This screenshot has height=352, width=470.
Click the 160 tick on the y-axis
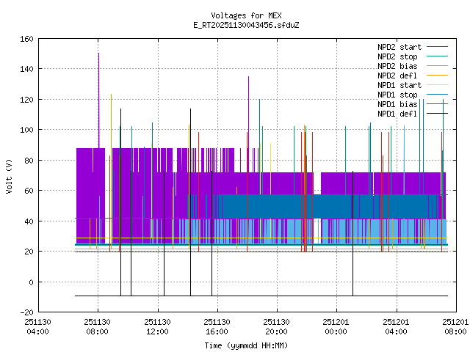[x=25, y=38]
